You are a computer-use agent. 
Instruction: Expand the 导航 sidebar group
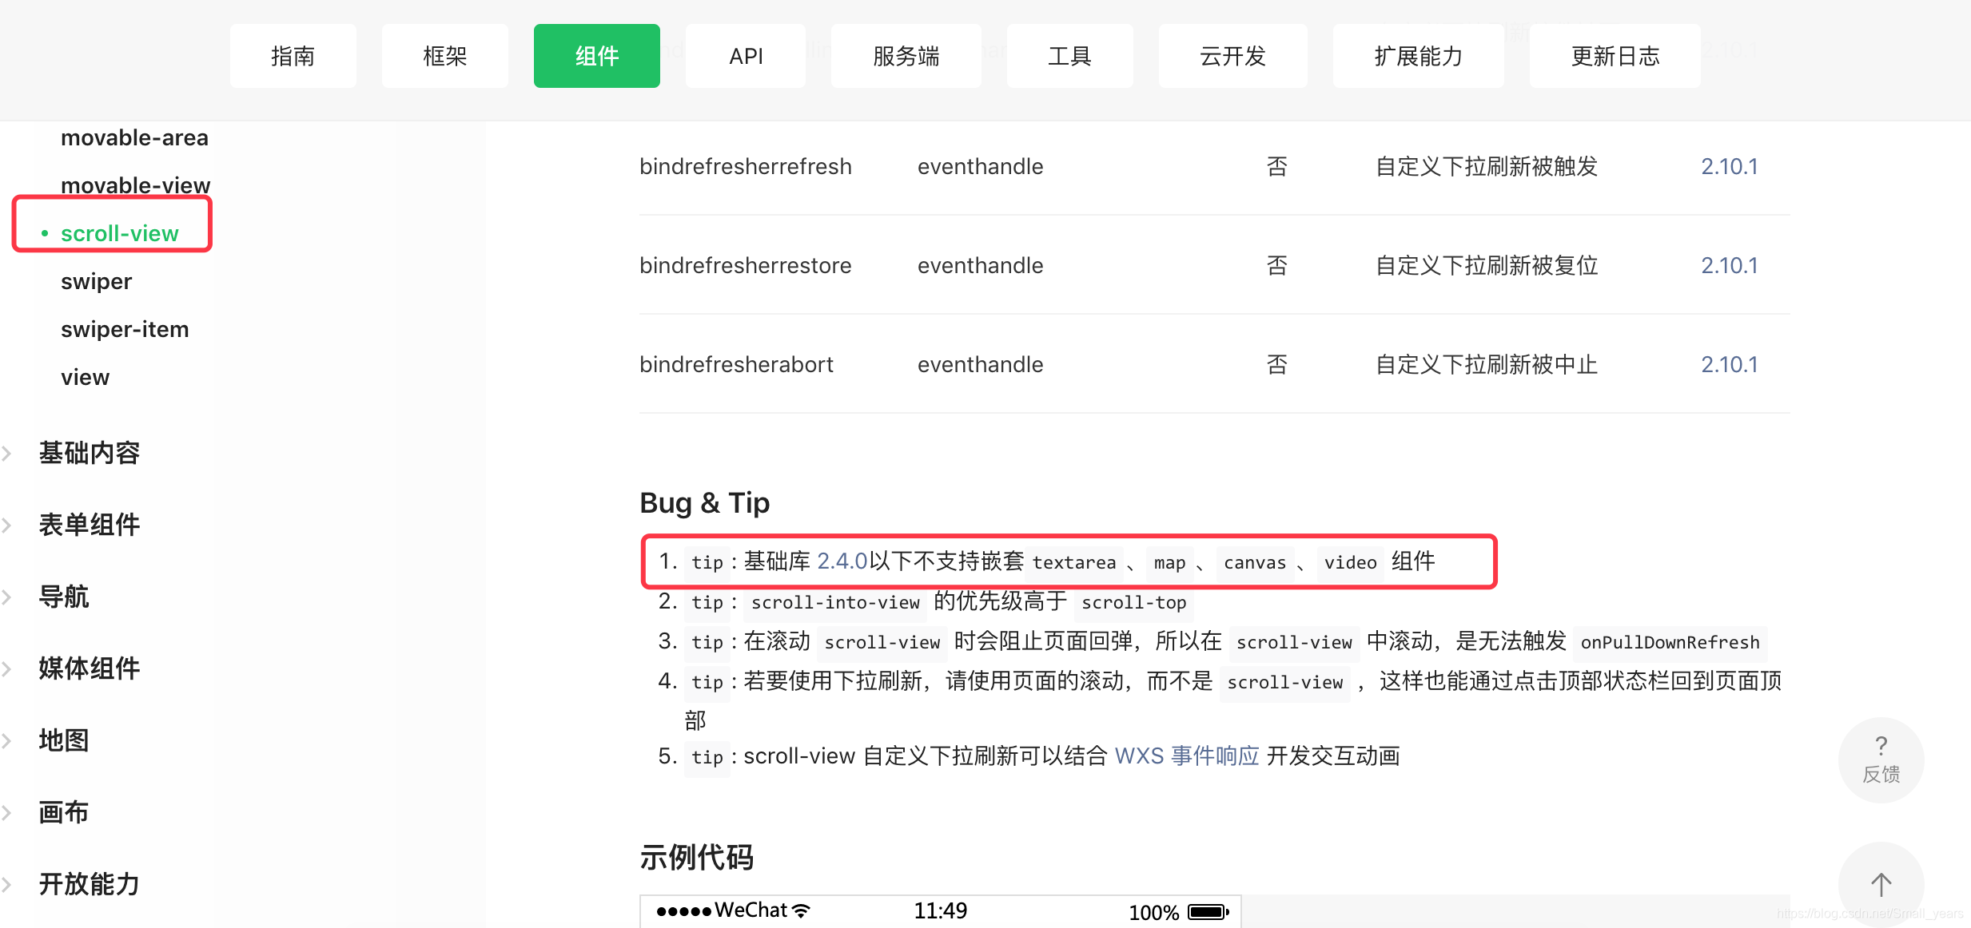click(x=64, y=597)
